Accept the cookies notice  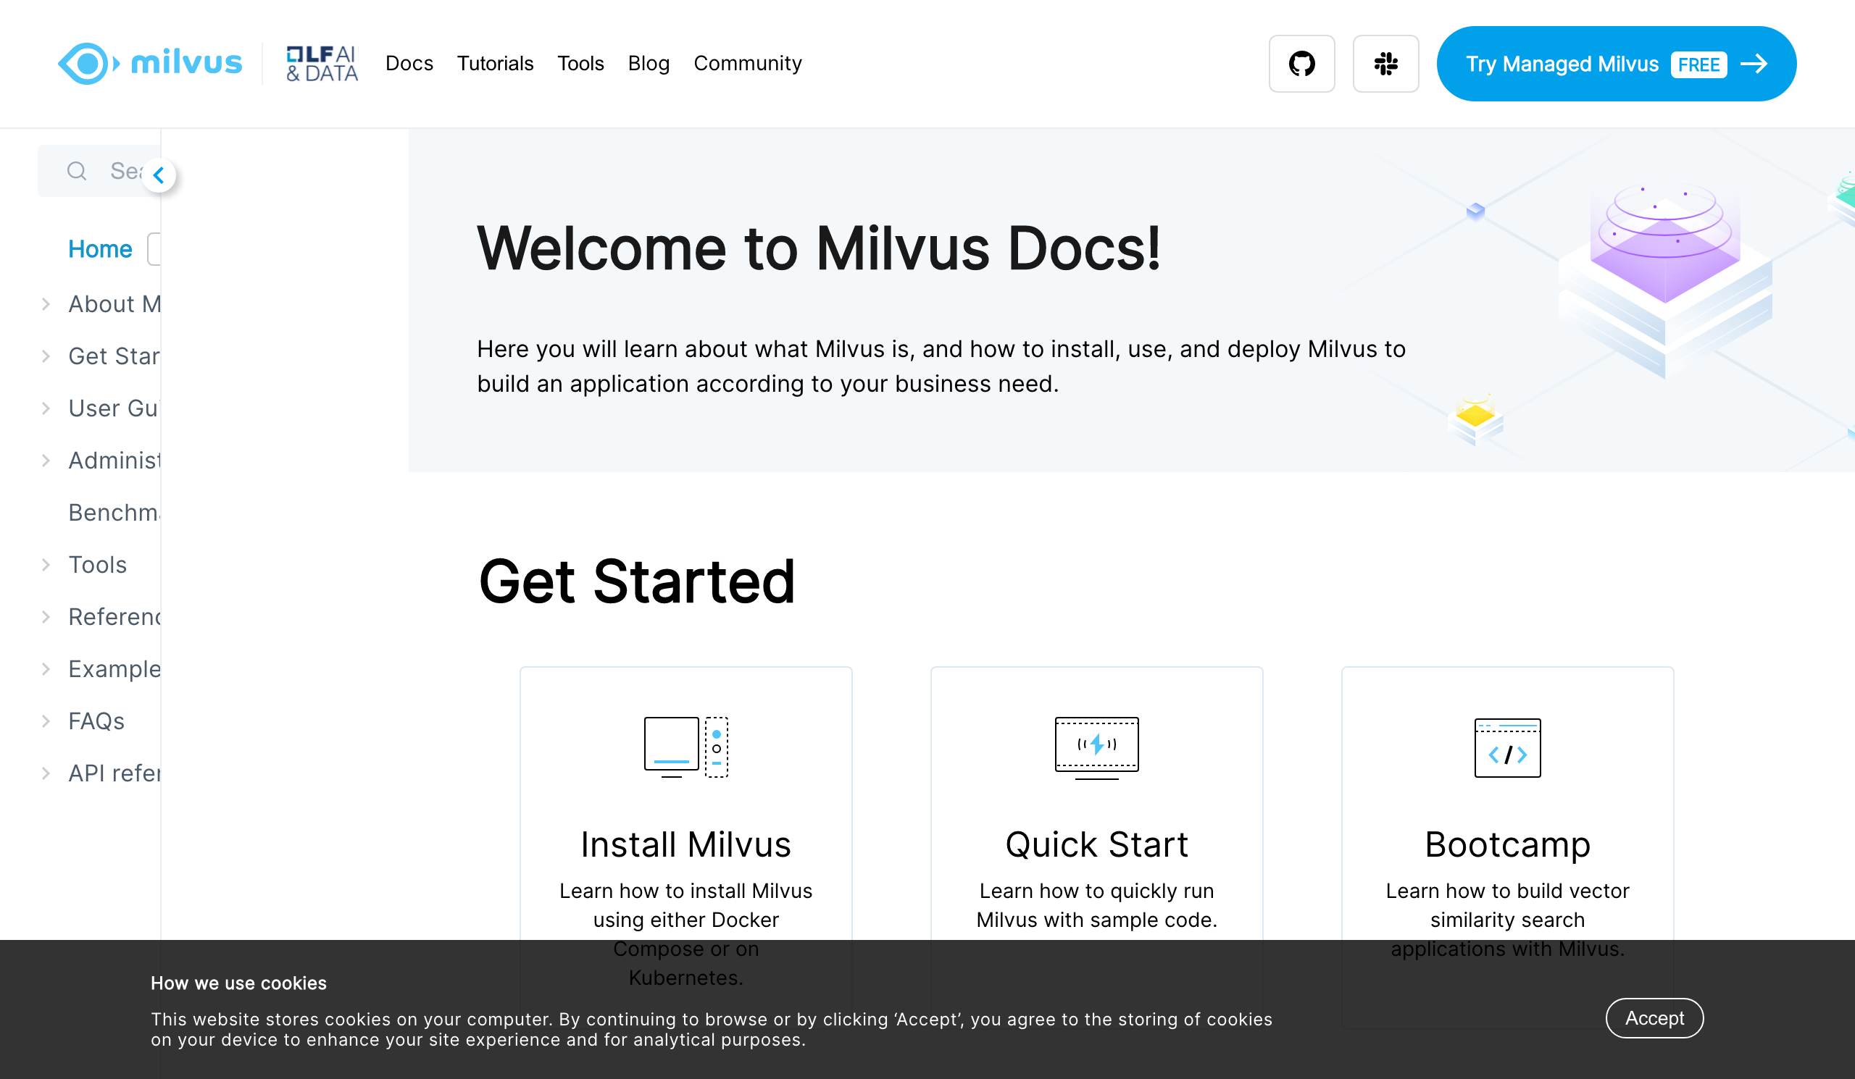click(x=1654, y=1019)
